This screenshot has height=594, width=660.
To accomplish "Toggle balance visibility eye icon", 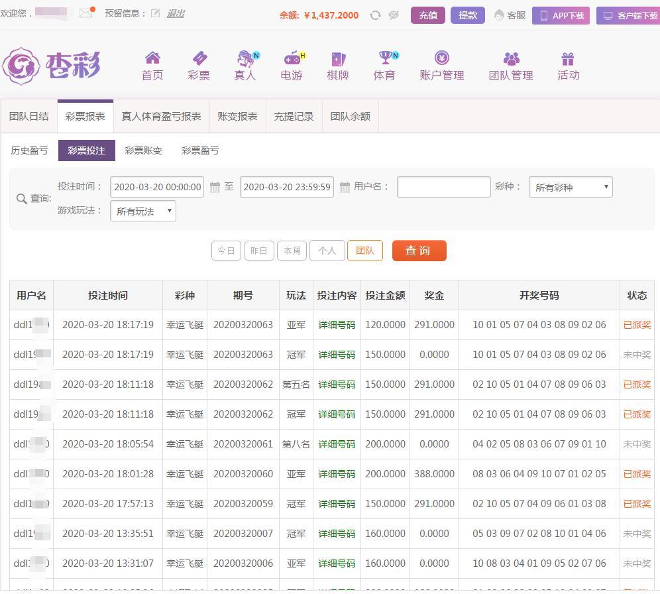I will [394, 15].
